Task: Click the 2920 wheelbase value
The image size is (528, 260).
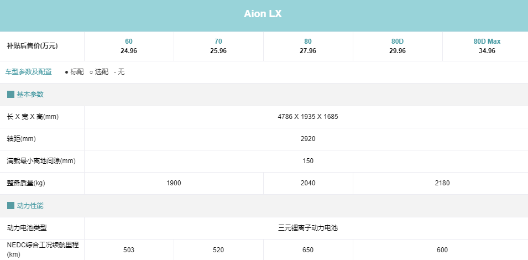Action: point(308,139)
